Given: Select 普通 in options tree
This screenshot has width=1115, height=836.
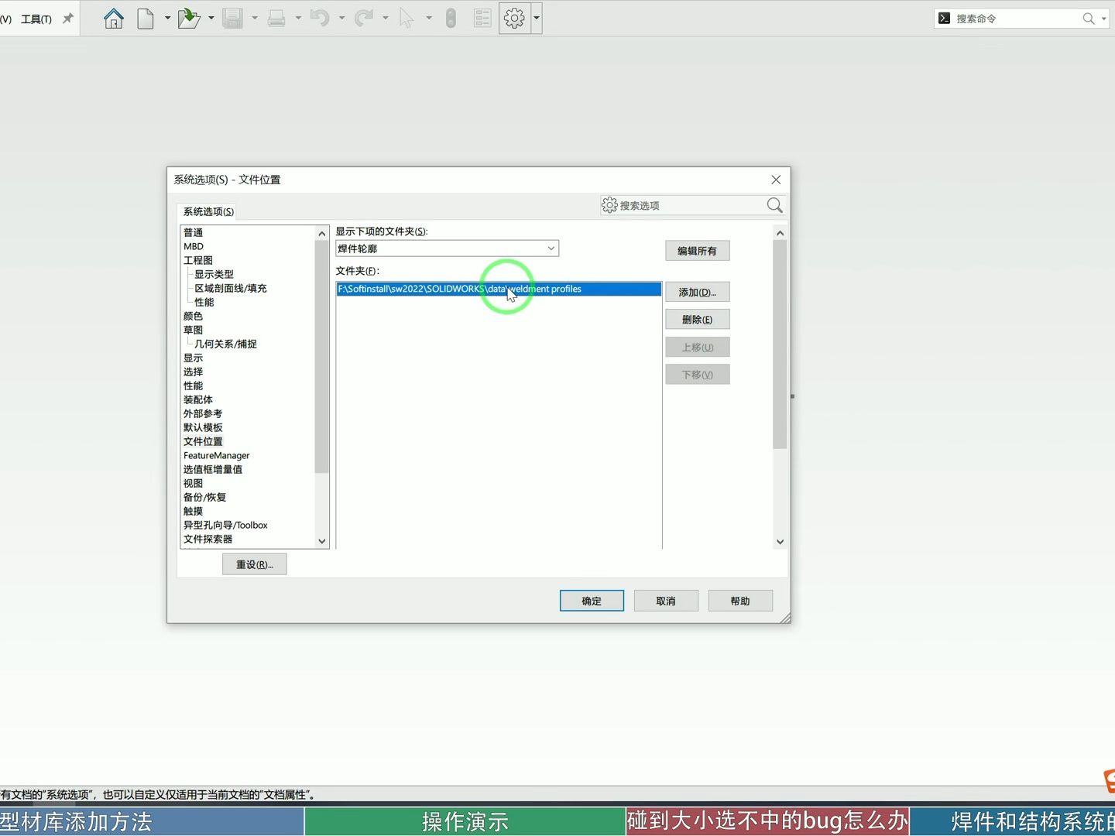Looking at the screenshot, I should (x=193, y=232).
